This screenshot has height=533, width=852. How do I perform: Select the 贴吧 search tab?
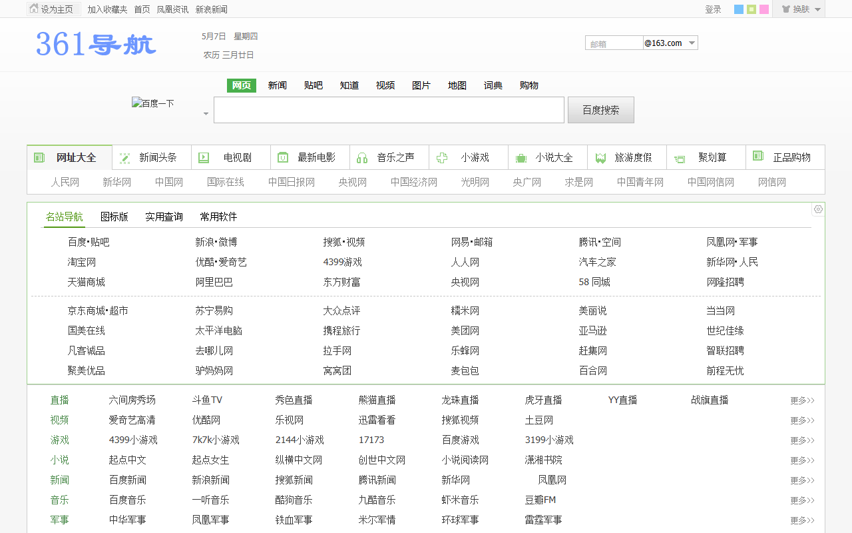click(x=314, y=85)
